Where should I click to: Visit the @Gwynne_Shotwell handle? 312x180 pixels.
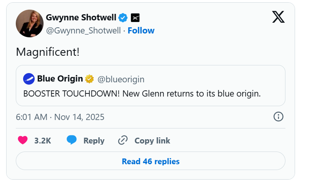pos(83,30)
